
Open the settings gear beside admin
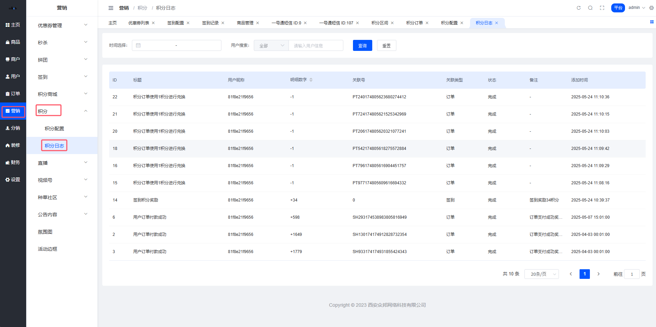point(652,8)
